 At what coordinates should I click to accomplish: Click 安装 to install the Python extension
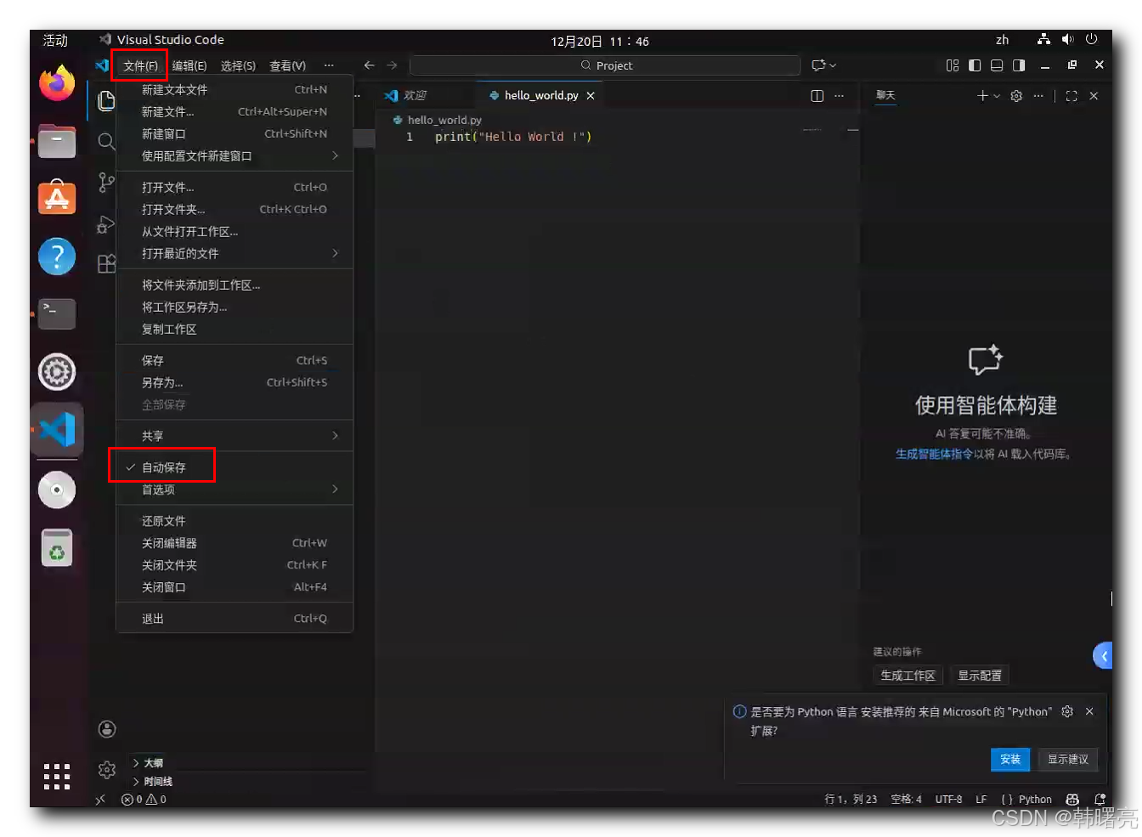(x=1010, y=759)
